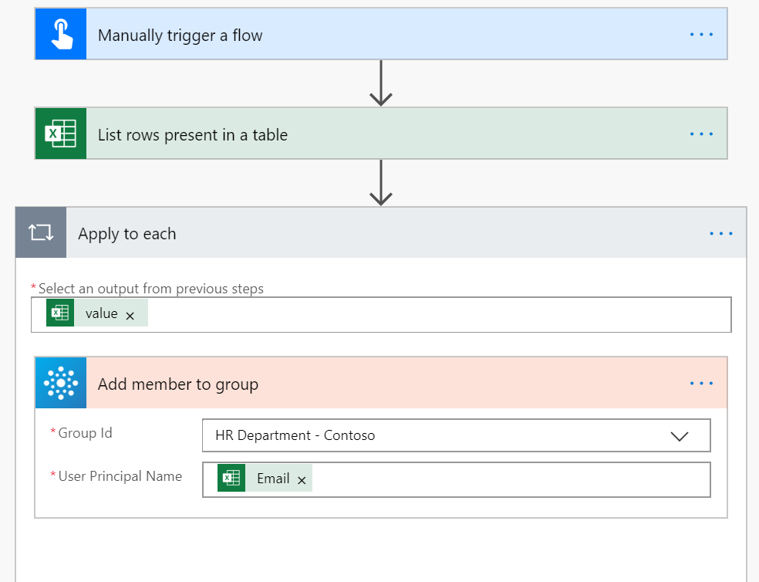The image size is (759, 582).
Task: Click the Azure AD icon on Add member step
Action: tap(61, 384)
